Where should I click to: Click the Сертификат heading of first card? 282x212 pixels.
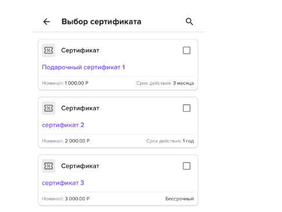pyautogui.click(x=80, y=50)
